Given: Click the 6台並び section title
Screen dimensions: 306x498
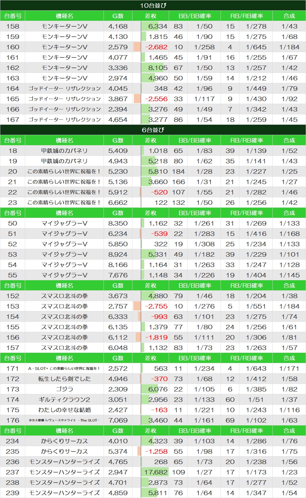Looking at the screenshot, I should 153,130.
